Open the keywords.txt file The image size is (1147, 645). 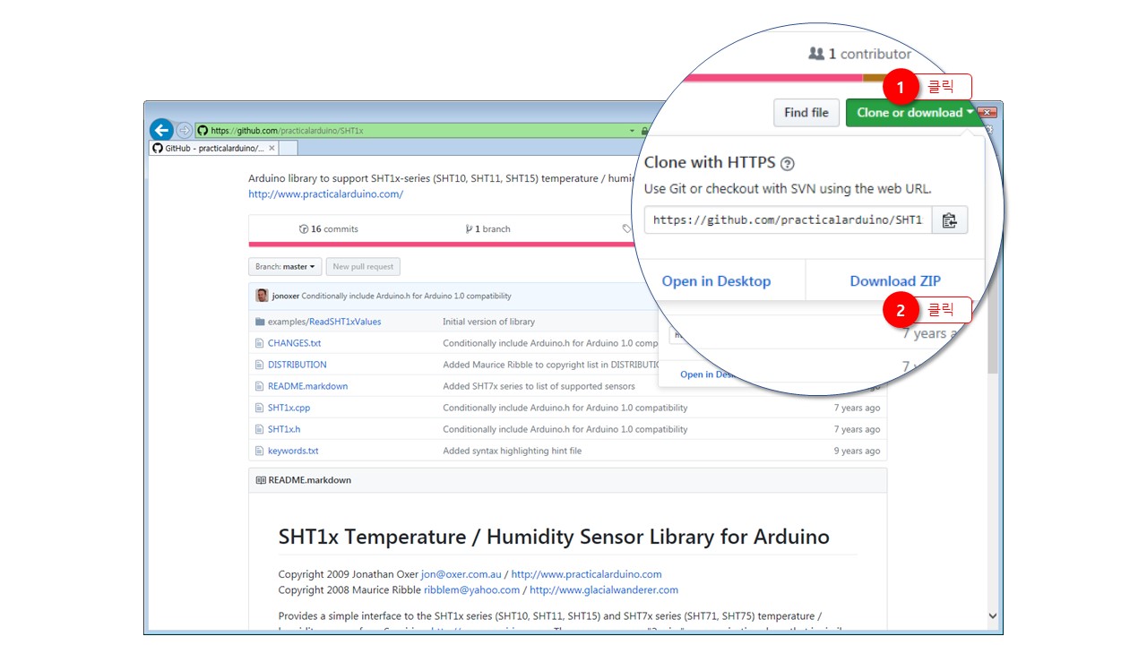pos(293,451)
